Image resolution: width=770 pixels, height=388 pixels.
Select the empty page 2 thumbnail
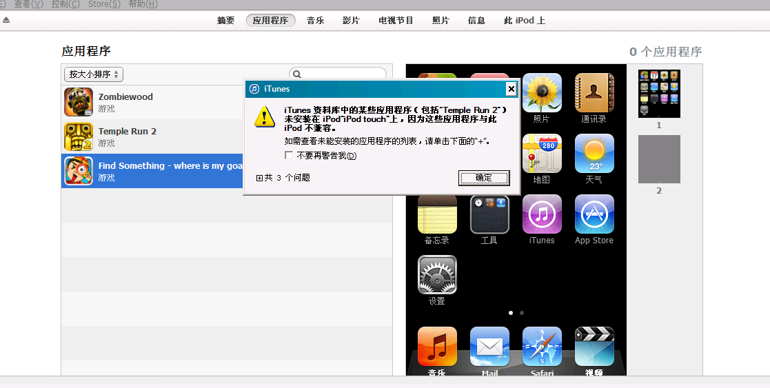pos(659,159)
